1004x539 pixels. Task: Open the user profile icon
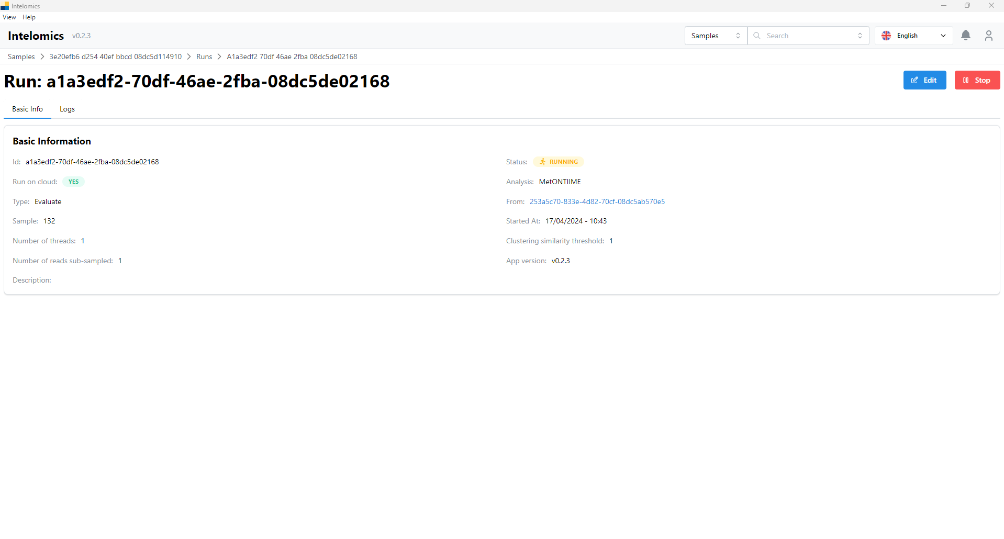click(x=988, y=36)
